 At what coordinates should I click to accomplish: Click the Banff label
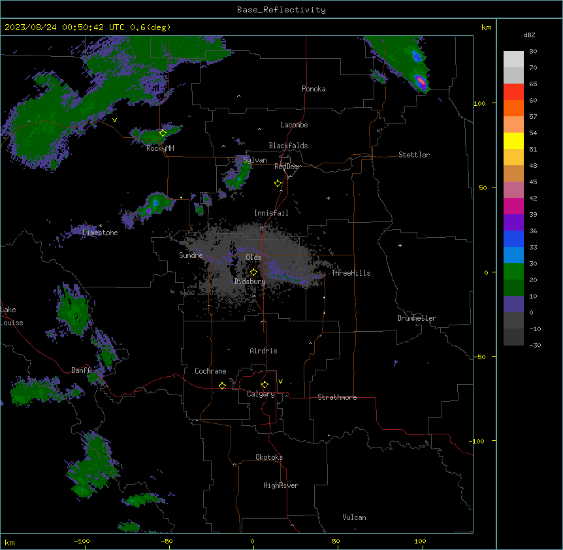tap(81, 370)
